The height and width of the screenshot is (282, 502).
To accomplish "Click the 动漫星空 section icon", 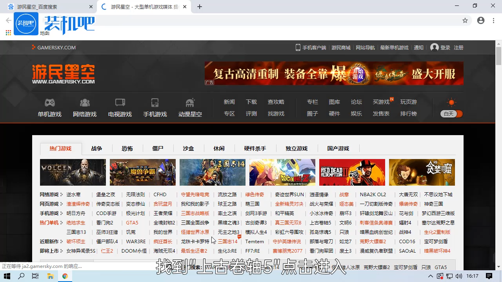I will click(190, 103).
